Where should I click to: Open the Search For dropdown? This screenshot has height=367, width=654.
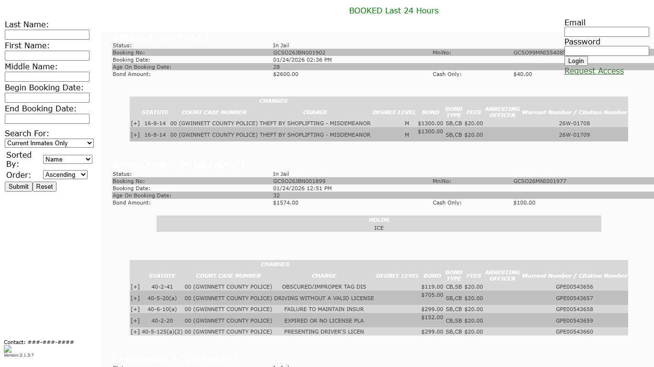[x=49, y=143]
